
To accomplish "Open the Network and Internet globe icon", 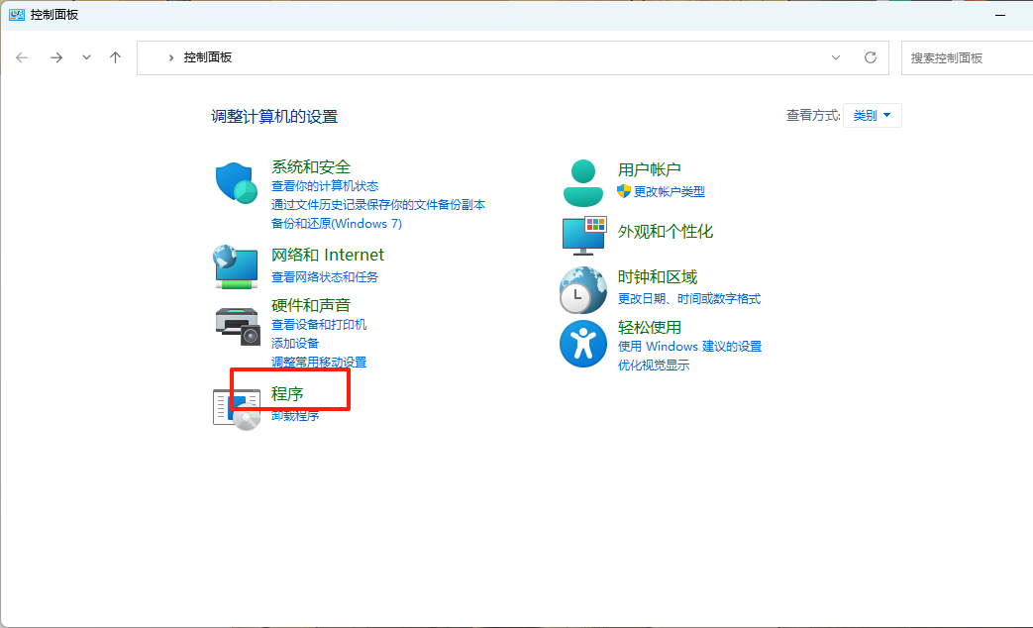I will point(237,265).
